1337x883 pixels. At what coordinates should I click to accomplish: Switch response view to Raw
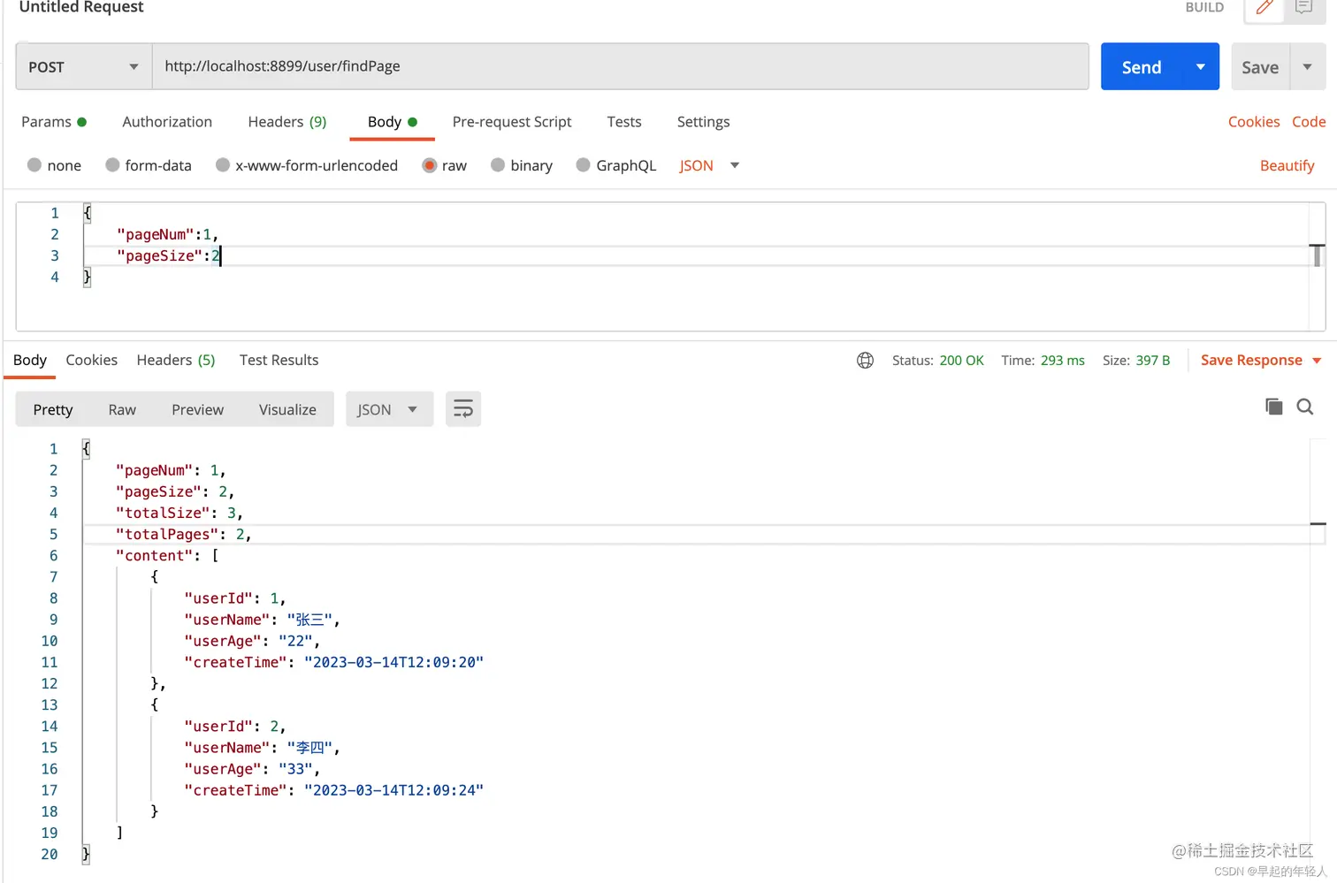122,409
